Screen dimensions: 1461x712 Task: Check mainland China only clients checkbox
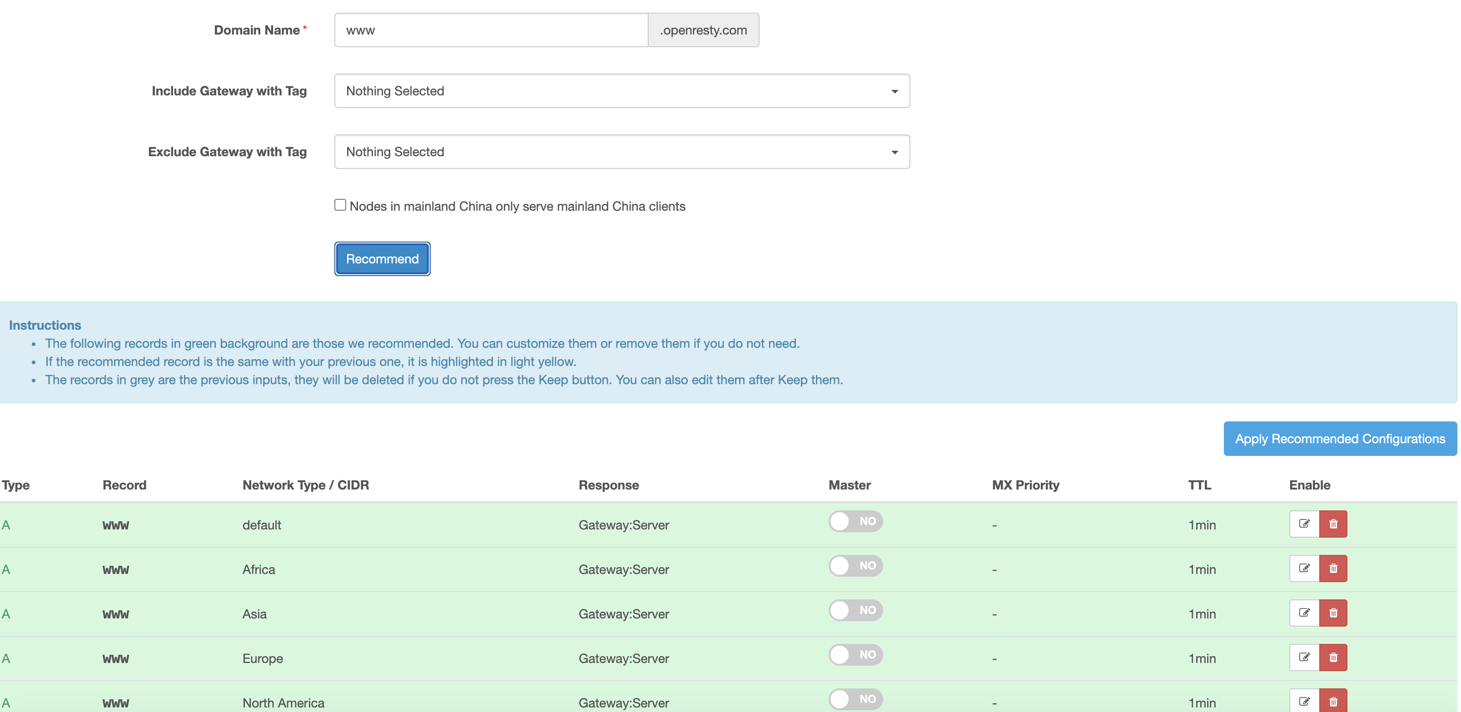[x=340, y=205]
